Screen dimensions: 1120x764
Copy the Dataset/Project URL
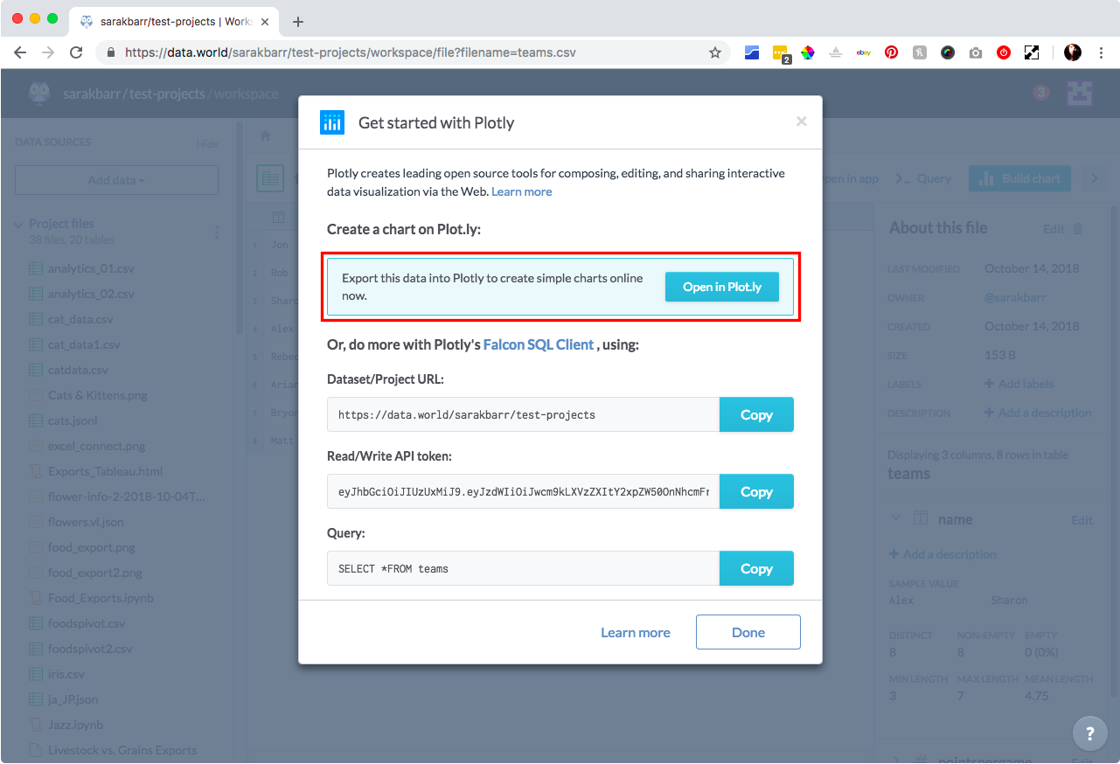point(756,414)
